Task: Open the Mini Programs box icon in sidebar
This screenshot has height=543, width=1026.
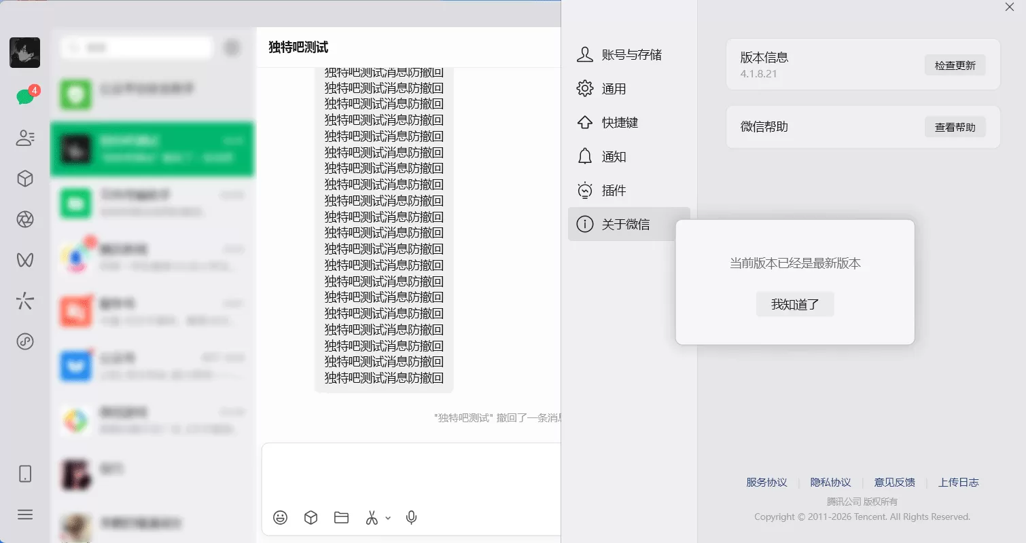Action: click(25, 179)
